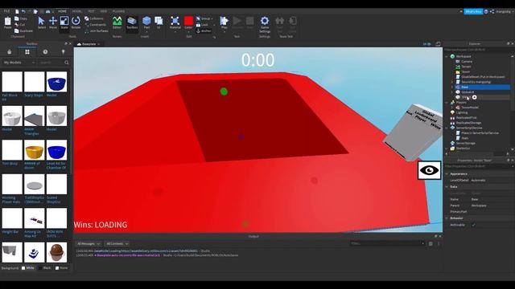Open the Terrain Editor
Image resolution: width=515 pixels, height=289 pixels.
pos(117,23)
